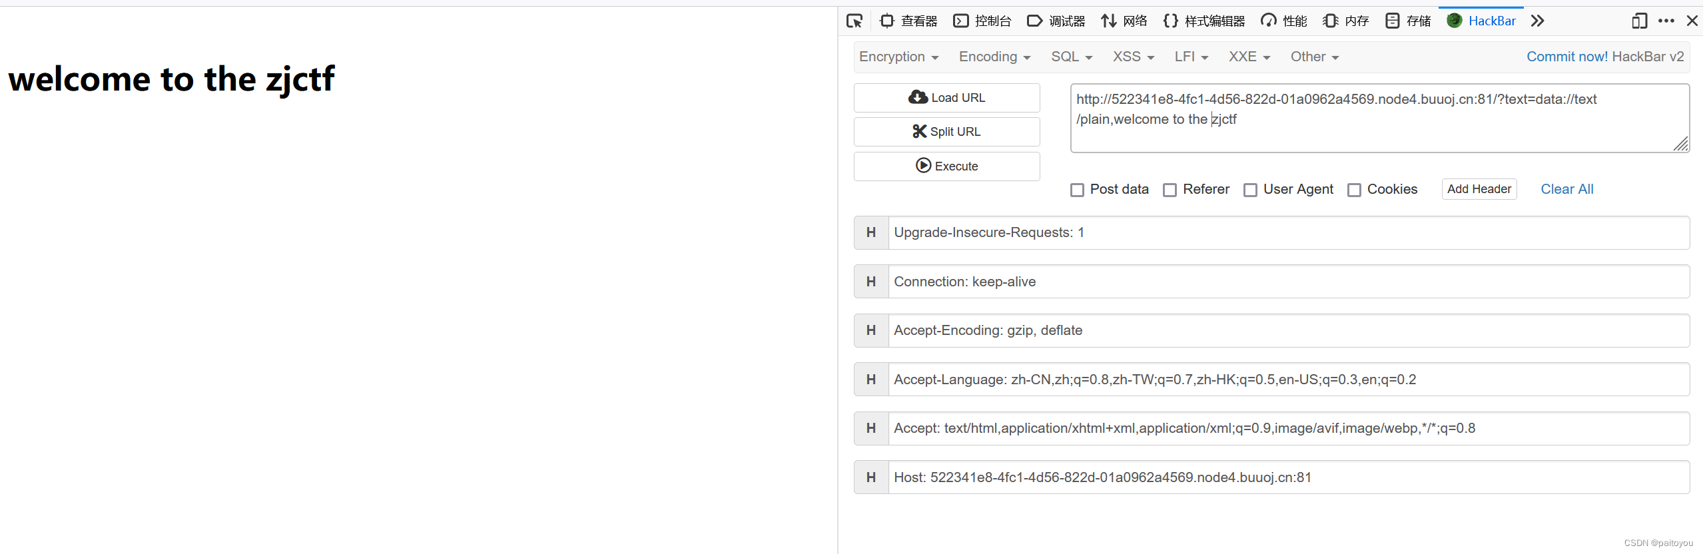This screenshot has height=554, width=1703.
Task: Open the Network (网络) panel
Action: pyautogui.click(x=1124, y=21)
